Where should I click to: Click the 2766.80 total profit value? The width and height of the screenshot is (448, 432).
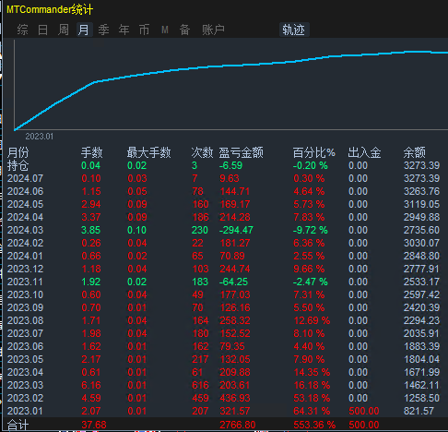238,425
